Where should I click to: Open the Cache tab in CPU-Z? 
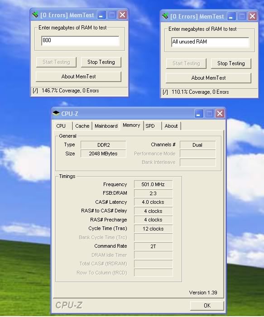pos(82,126)
